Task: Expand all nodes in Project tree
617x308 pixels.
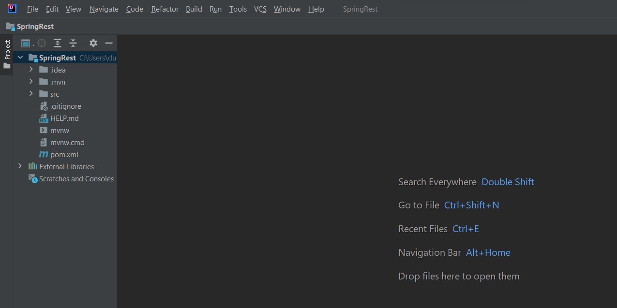Action: click(57, 43)
